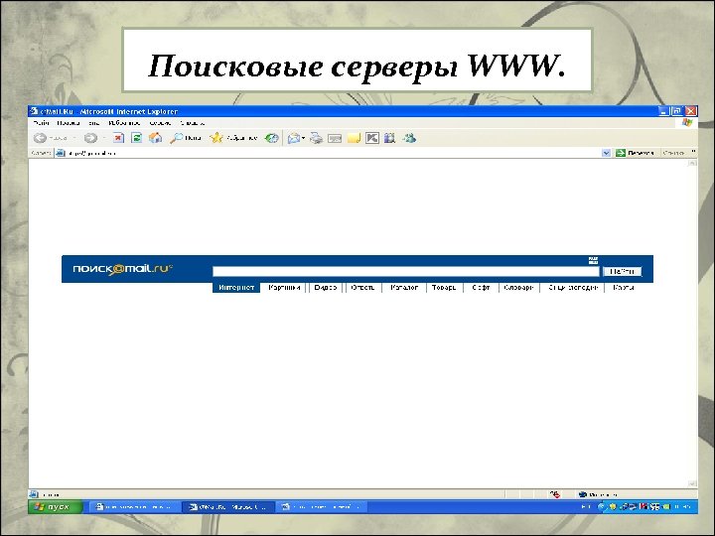Click the keyboard-like toolbar icon
Viewport: 715px width, 536px height.
click(x=335, y=138)
